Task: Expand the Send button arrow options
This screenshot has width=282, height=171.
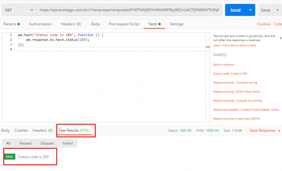Action: tap(250, 10)
